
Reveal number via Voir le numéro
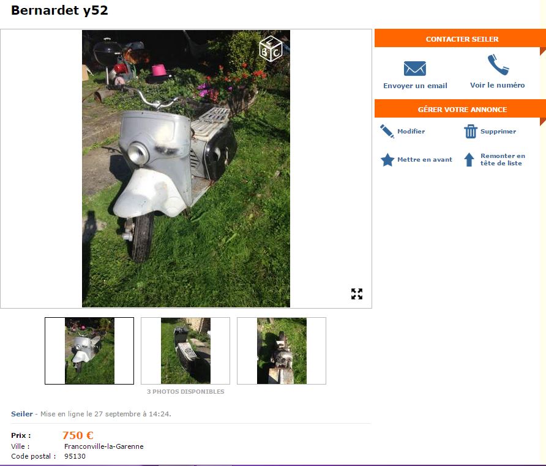(497, 85)
